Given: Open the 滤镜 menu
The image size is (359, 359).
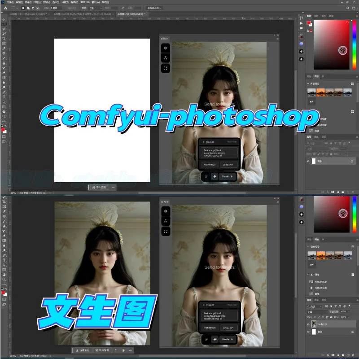Looking at the screenshot, I should [x=63, y=3].
